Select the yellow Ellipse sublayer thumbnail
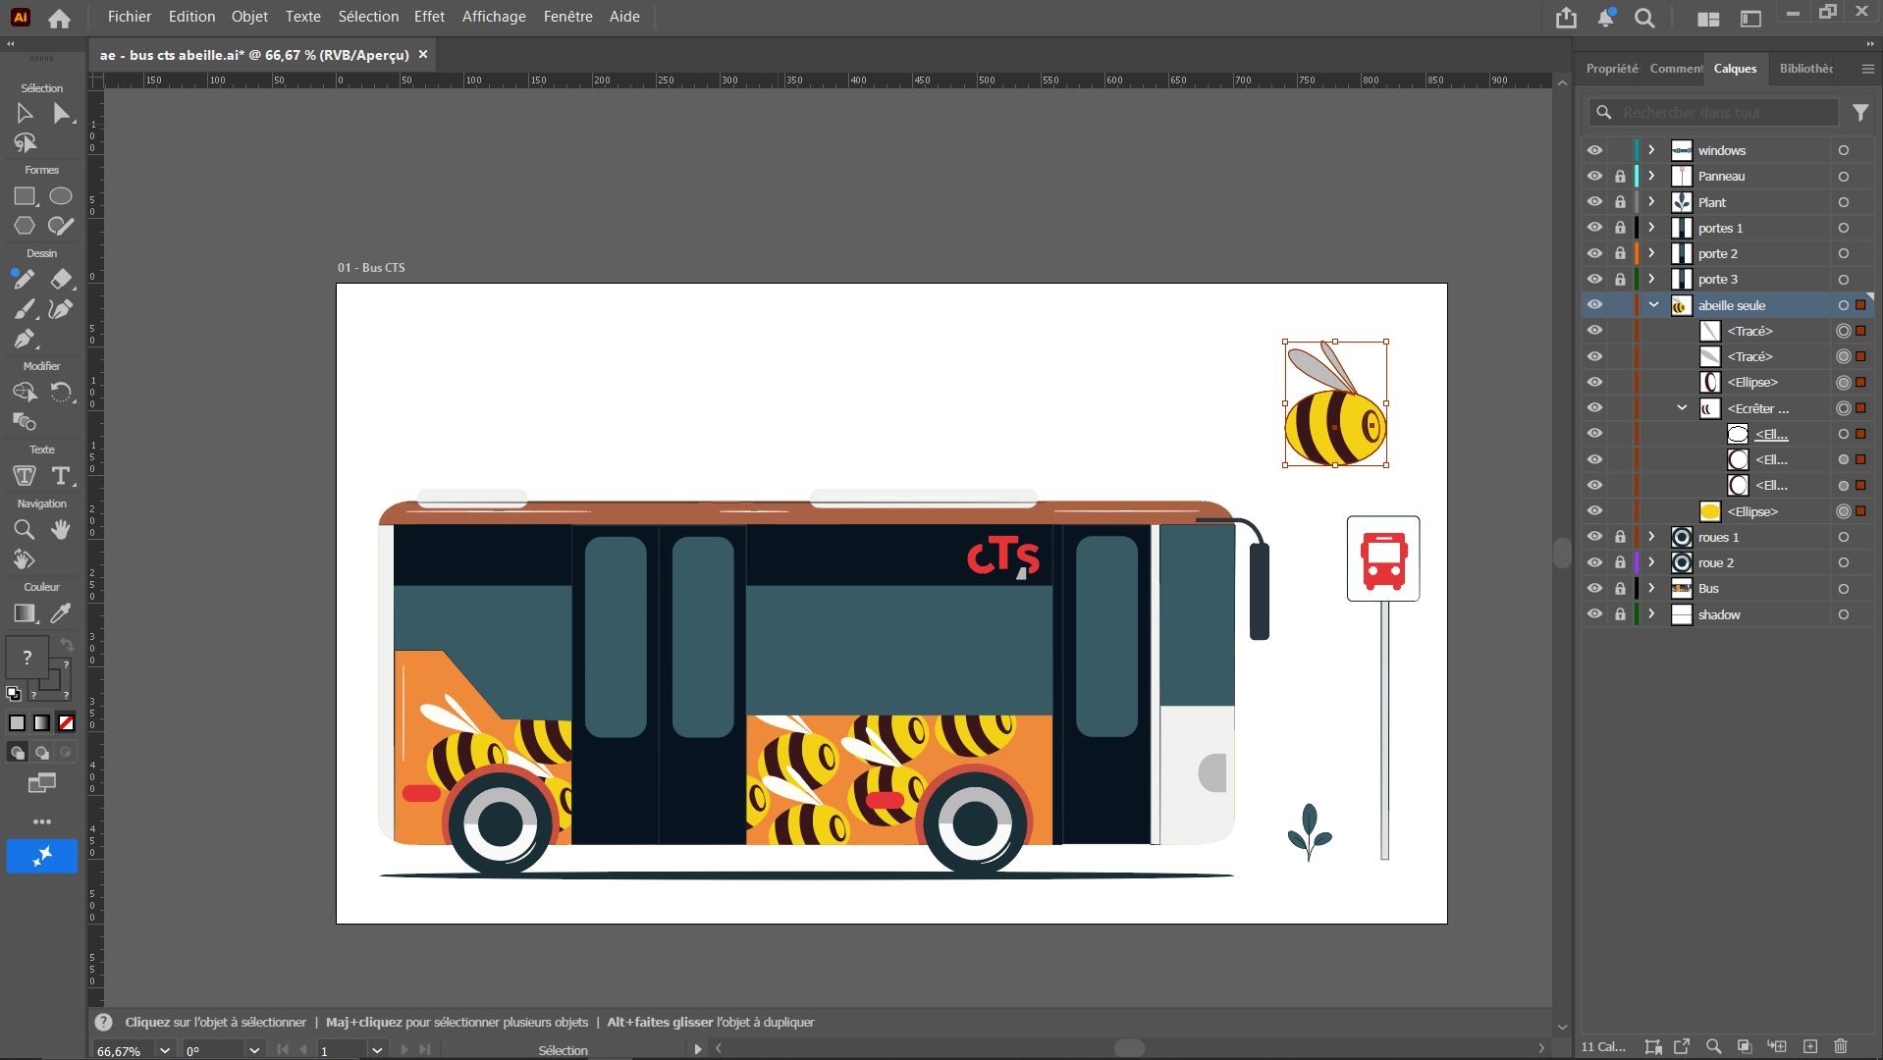The image size is (1883, 1060). (x=1710, y=511)
